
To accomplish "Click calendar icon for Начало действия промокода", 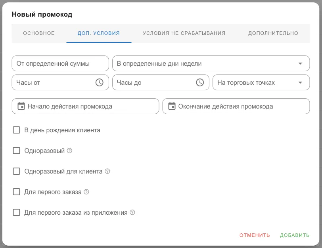I will 21,106.
